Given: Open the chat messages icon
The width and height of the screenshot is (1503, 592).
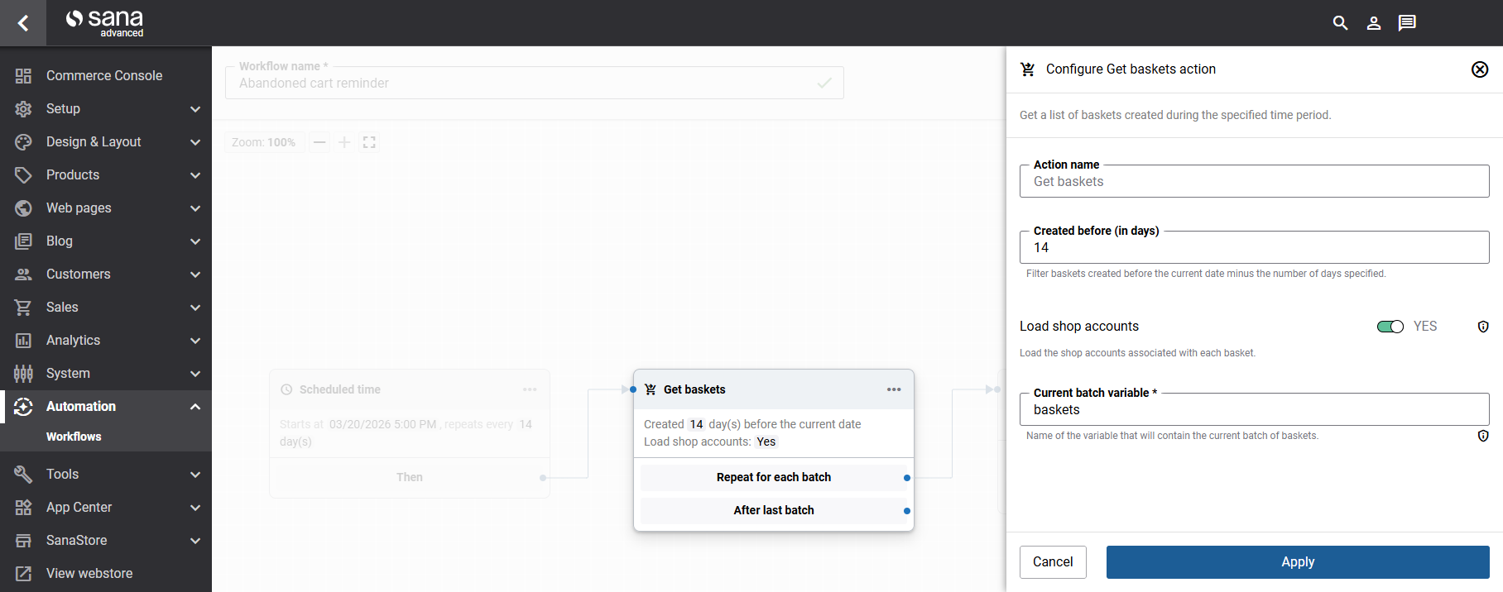Looking at the screenshot, I should [x=1406, y=23].
